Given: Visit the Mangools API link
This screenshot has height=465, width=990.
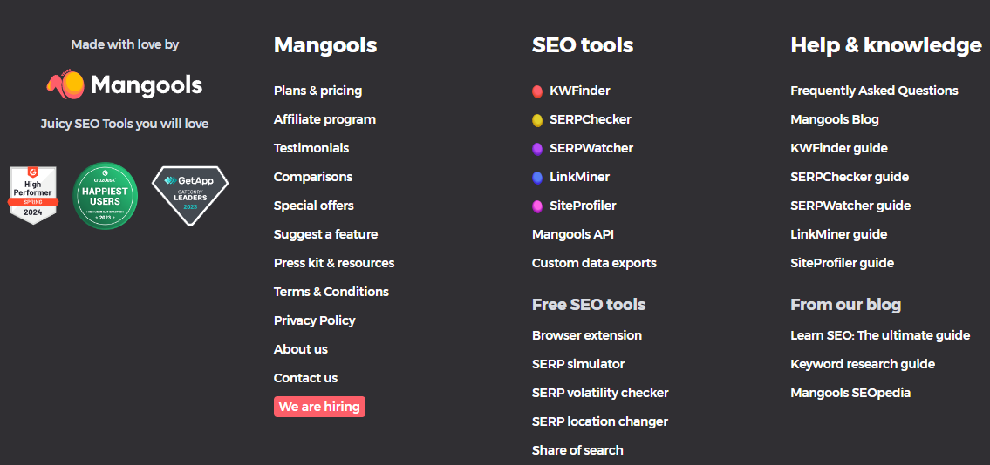Looking at the screenshot, I should pos(573,234).
